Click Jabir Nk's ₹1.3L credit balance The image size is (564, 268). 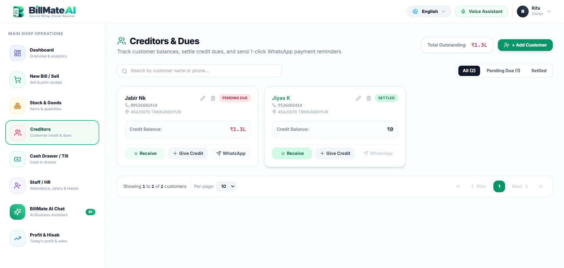coord(238,129)
